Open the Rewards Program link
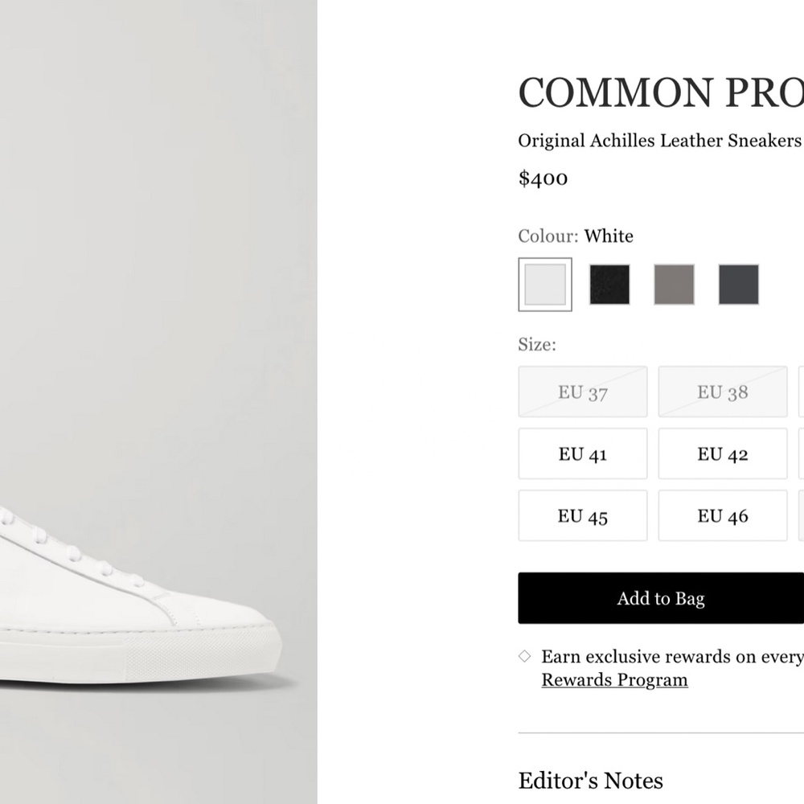The width and height of the screenshot is (804, 804). pos(614,679)
